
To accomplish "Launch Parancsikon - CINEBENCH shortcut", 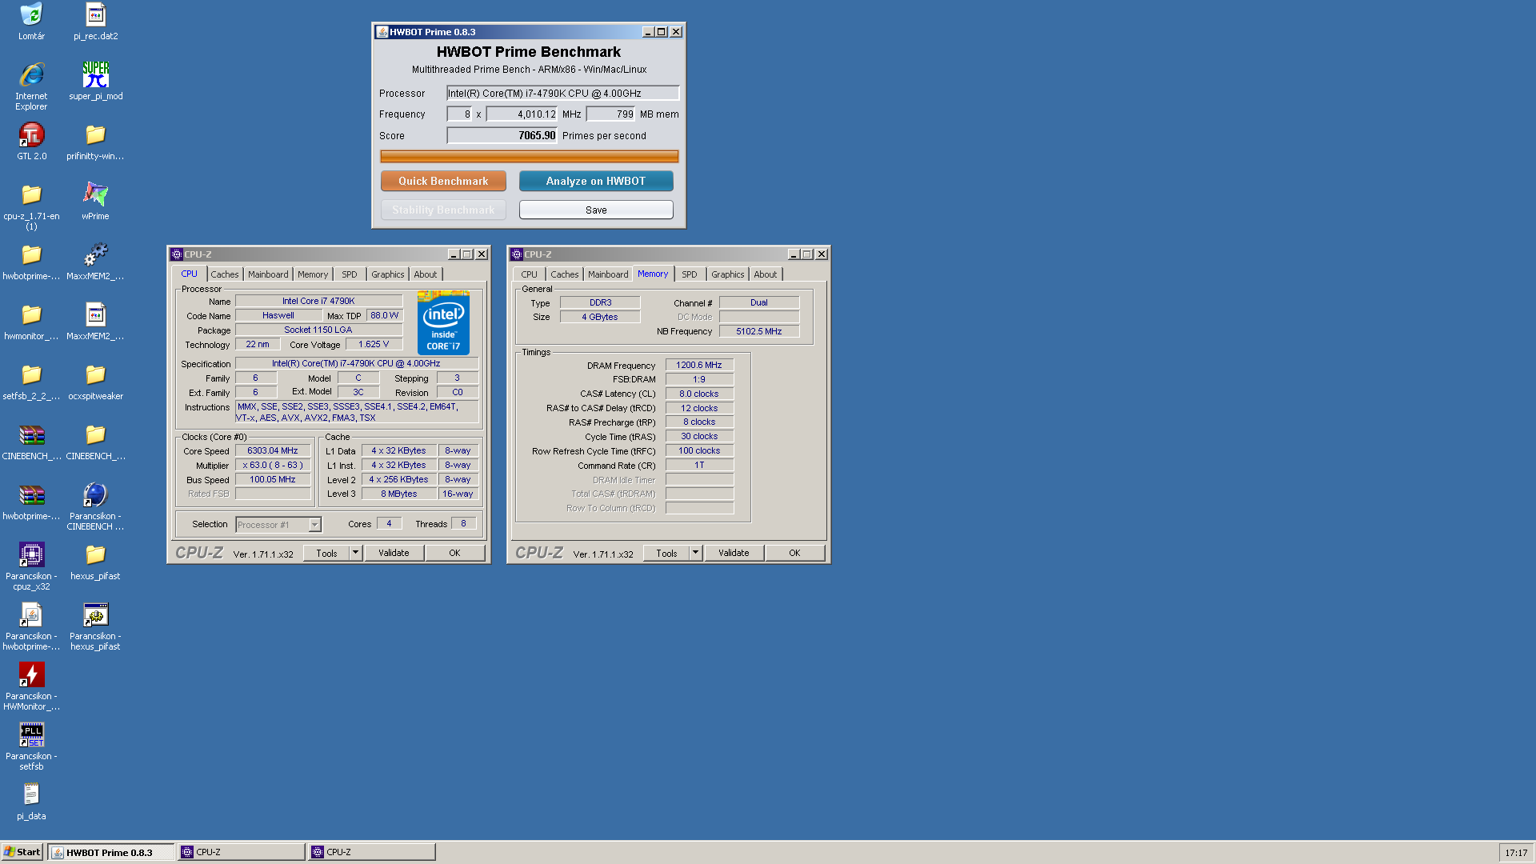I will (x=95, y=494).
